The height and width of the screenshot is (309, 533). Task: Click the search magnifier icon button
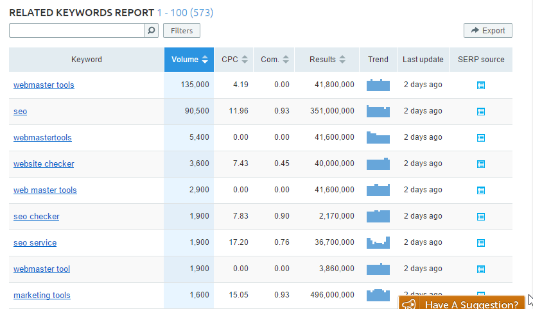tap(152, 31)
